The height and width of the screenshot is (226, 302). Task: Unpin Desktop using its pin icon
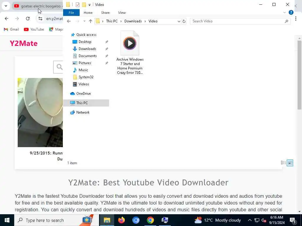(x=106, y=42)
